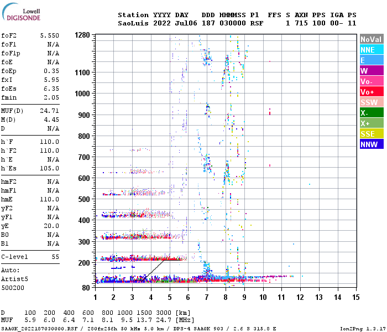Click the 030000 time stamp
The image size is (387, 332).
(x=233, y=23)
